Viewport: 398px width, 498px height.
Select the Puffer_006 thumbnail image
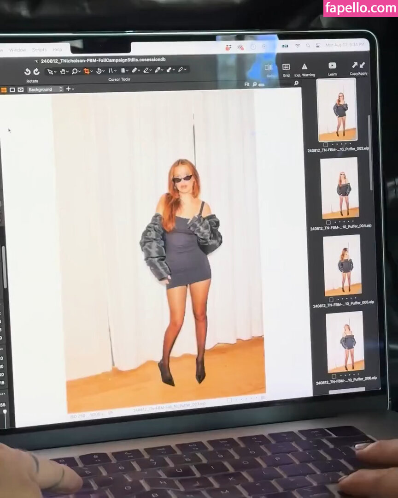345,341
